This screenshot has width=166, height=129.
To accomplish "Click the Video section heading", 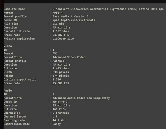I will 8,46.
